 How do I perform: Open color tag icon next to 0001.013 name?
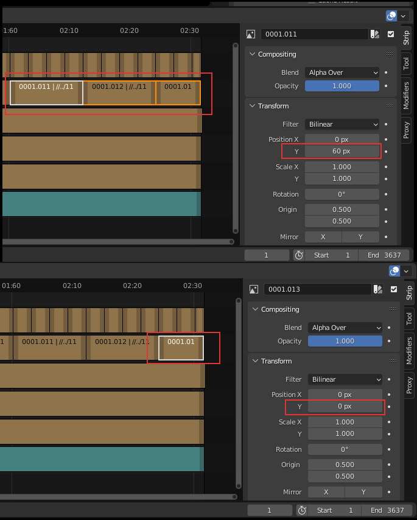coord(377,289)
